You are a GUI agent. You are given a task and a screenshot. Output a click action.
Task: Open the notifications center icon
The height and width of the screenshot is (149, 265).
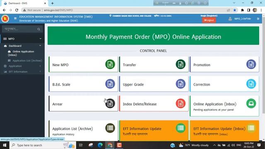click(x=259, y=145)
